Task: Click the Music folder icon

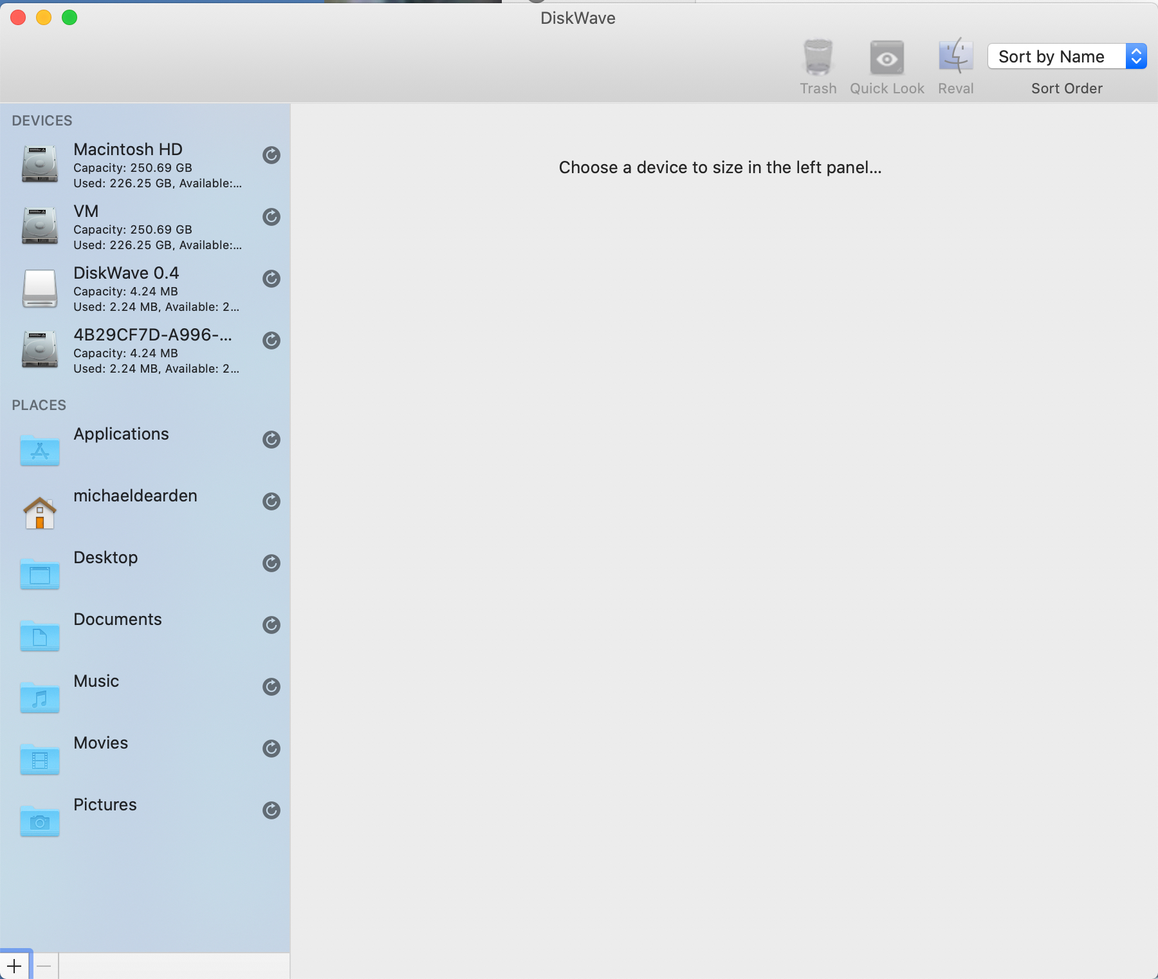Action: pos(40,697)
